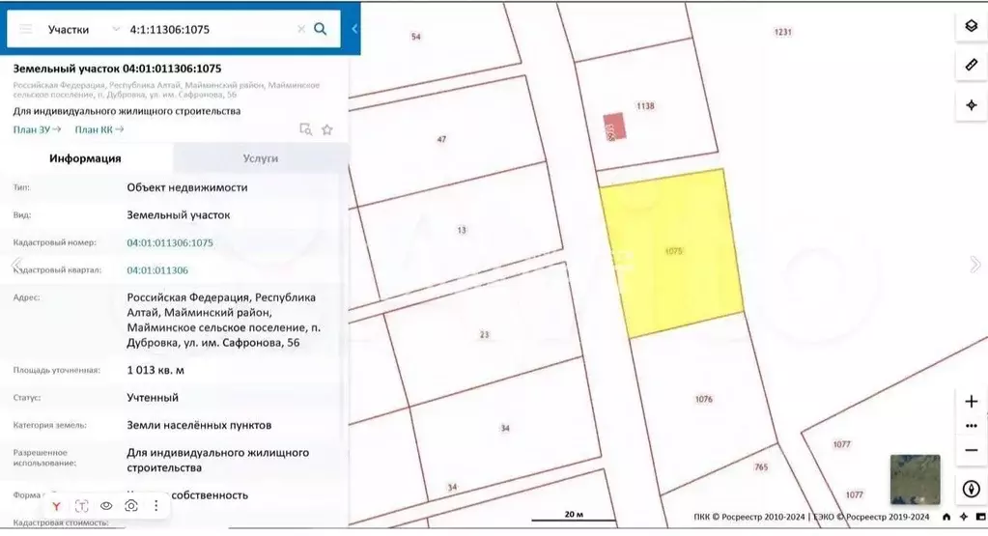Open the План КК link
The height and width of the screenshot is (536, 988).
click(x=99, y=129)
